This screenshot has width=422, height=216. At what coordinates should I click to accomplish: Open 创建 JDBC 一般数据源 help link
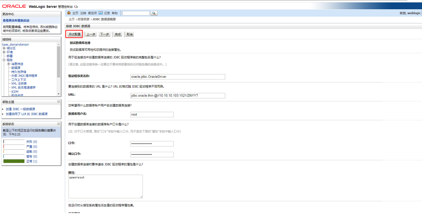20,109
